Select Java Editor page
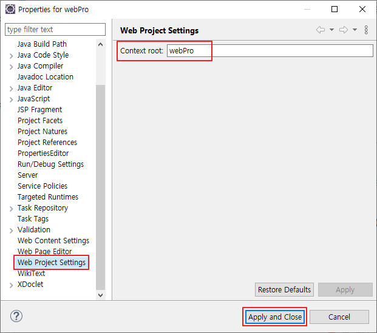 click(35, 88)
